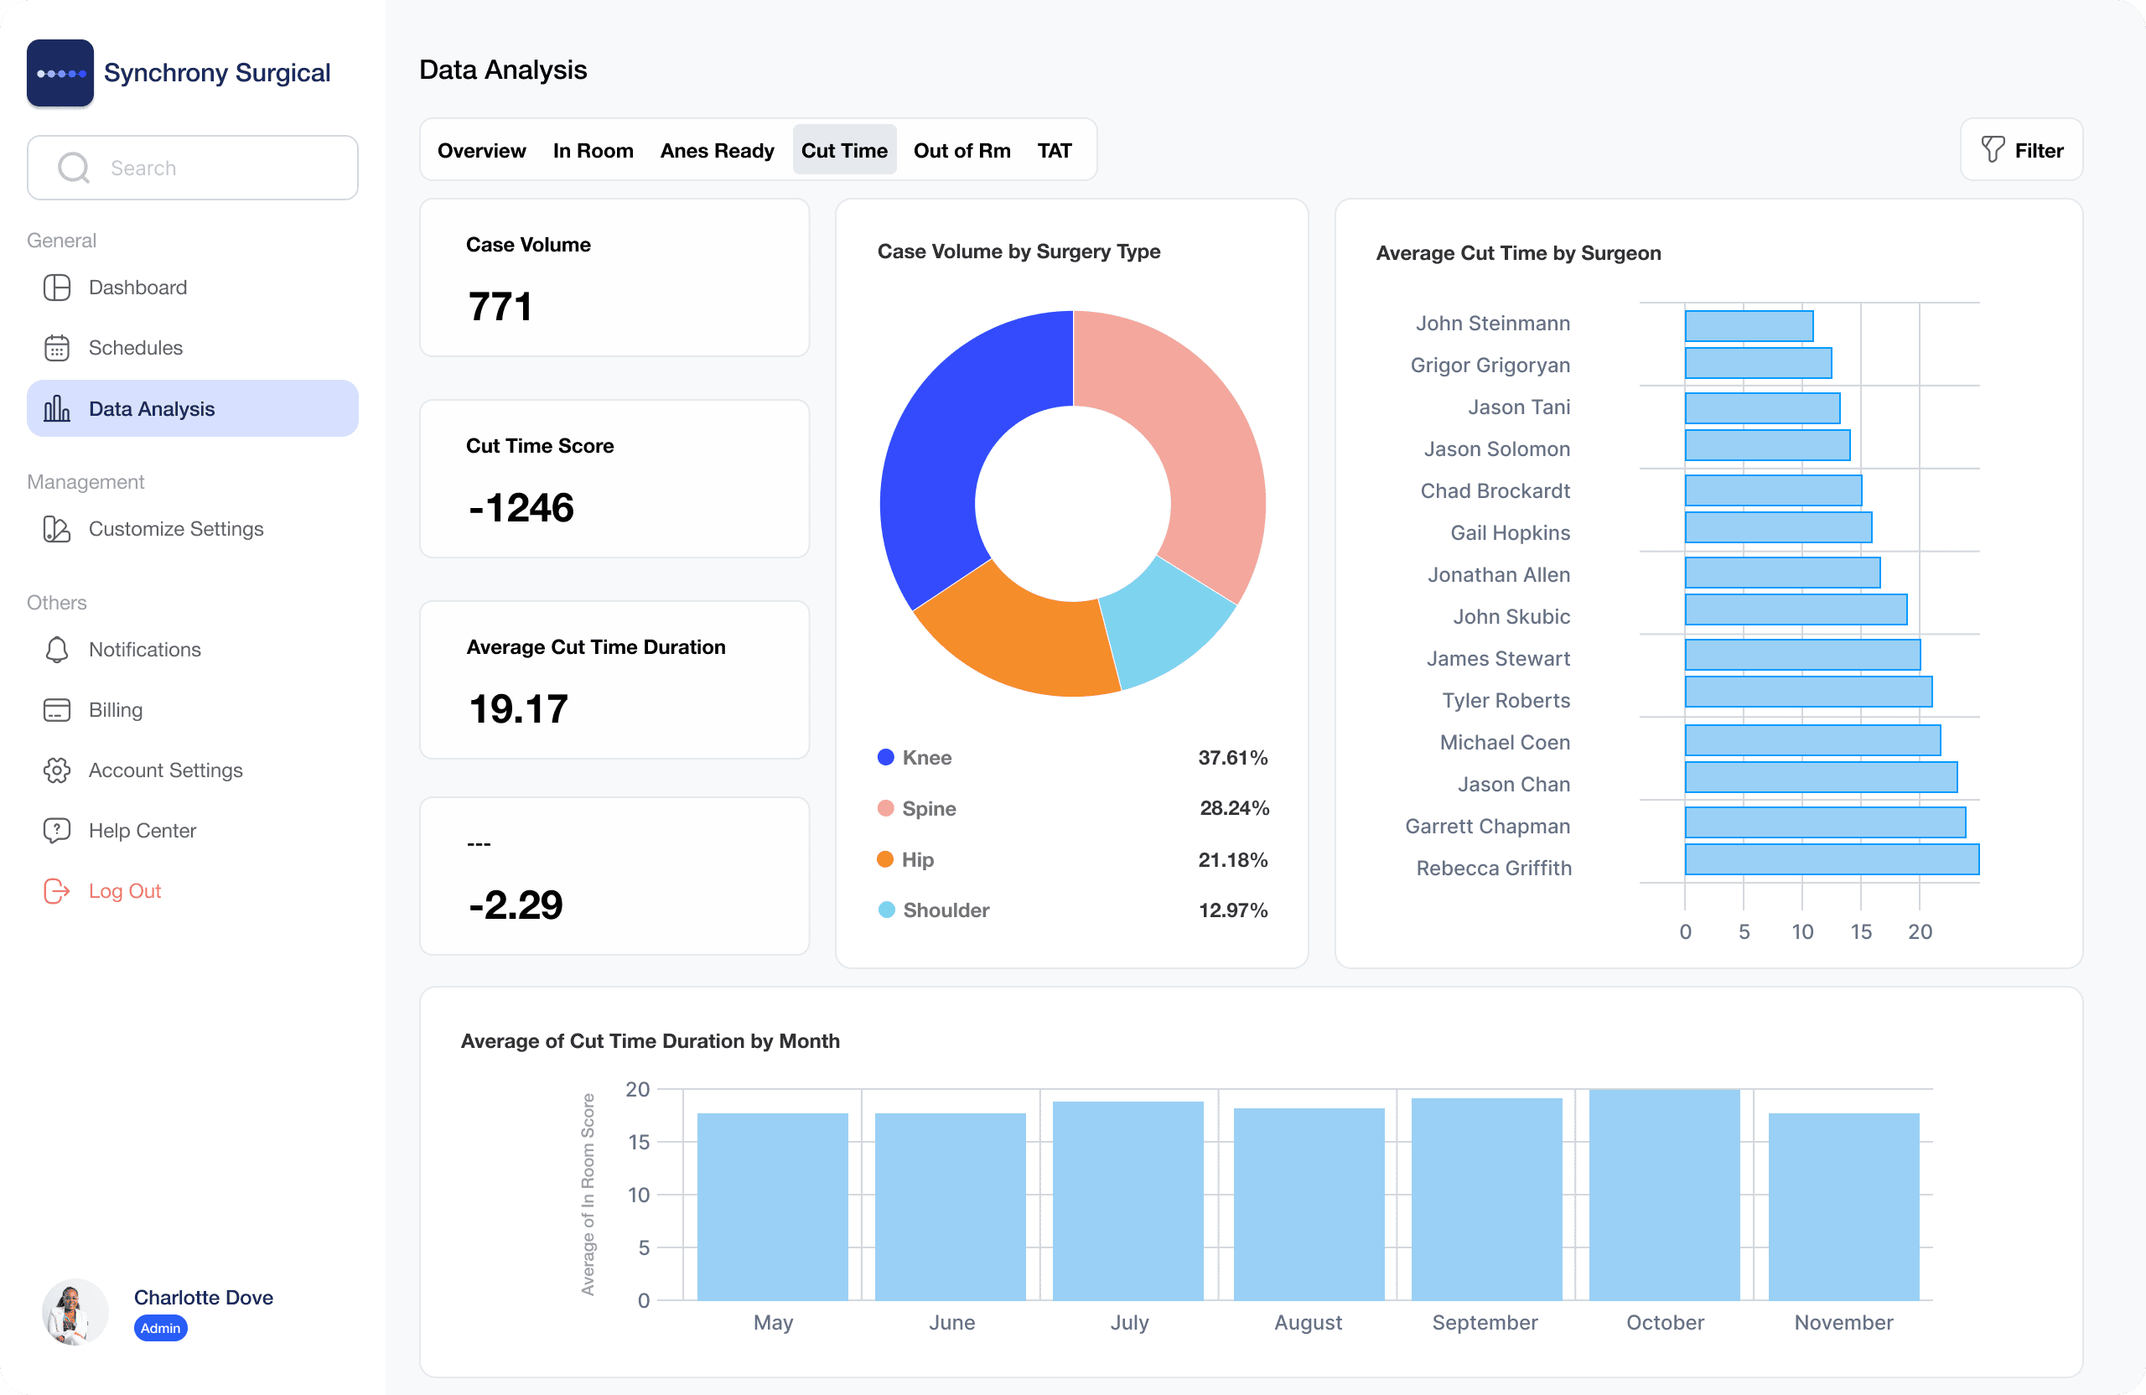Click the October bar in the monthly chart

click(x=1664, y=1195)
